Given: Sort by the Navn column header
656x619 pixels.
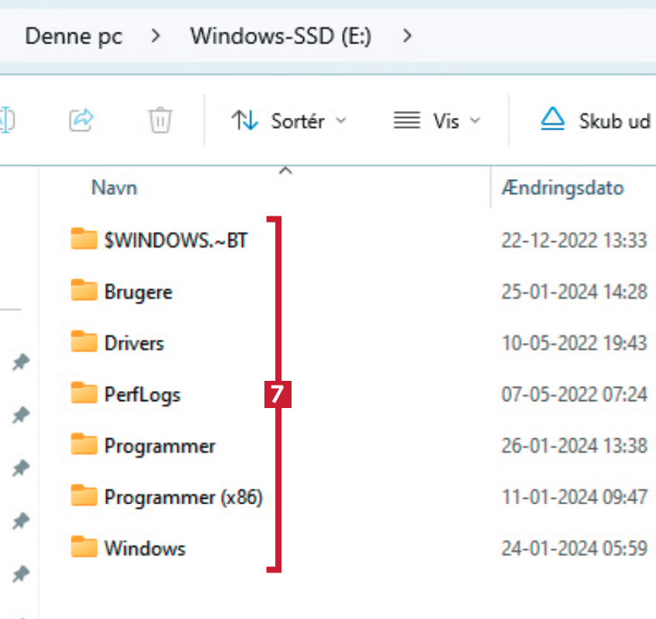Looking at the screenshot, I should click(x=114, y=188).
